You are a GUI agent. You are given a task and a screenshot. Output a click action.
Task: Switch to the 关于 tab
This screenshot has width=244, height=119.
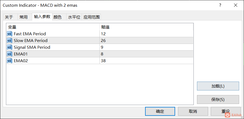tap(9, 17)
